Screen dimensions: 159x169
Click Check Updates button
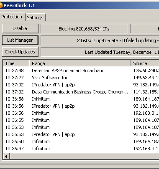coord(20,52)
